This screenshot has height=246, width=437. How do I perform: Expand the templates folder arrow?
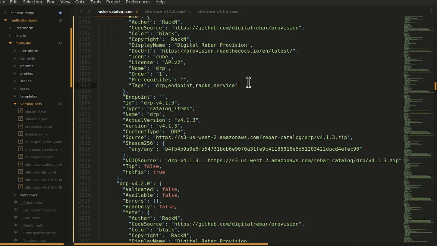pos(15,96)
